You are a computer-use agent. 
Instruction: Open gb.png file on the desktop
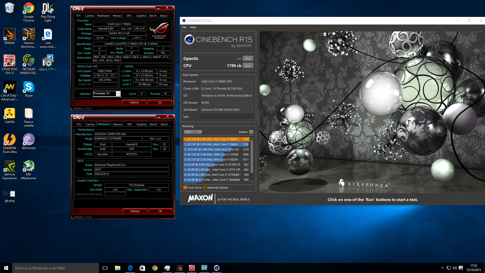pyautogui.click(x=9, y=196)
